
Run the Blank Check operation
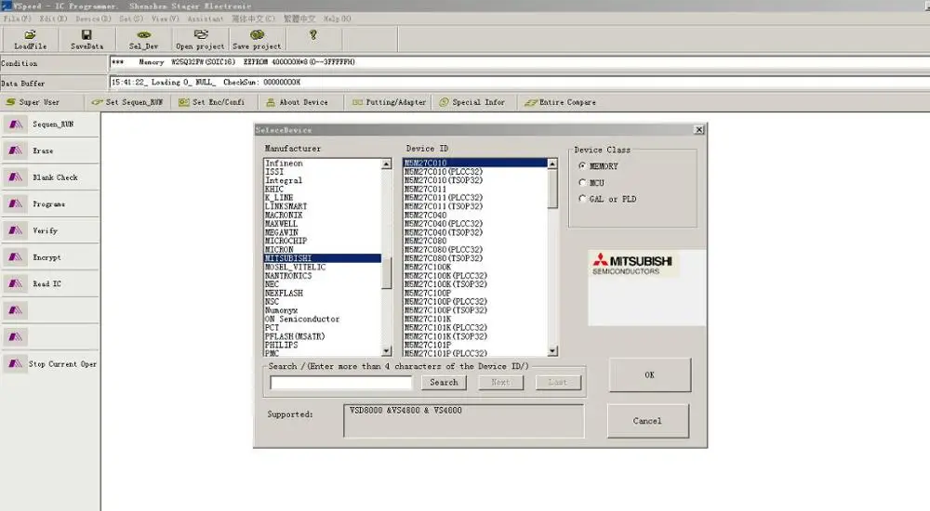tap(50, 177)
